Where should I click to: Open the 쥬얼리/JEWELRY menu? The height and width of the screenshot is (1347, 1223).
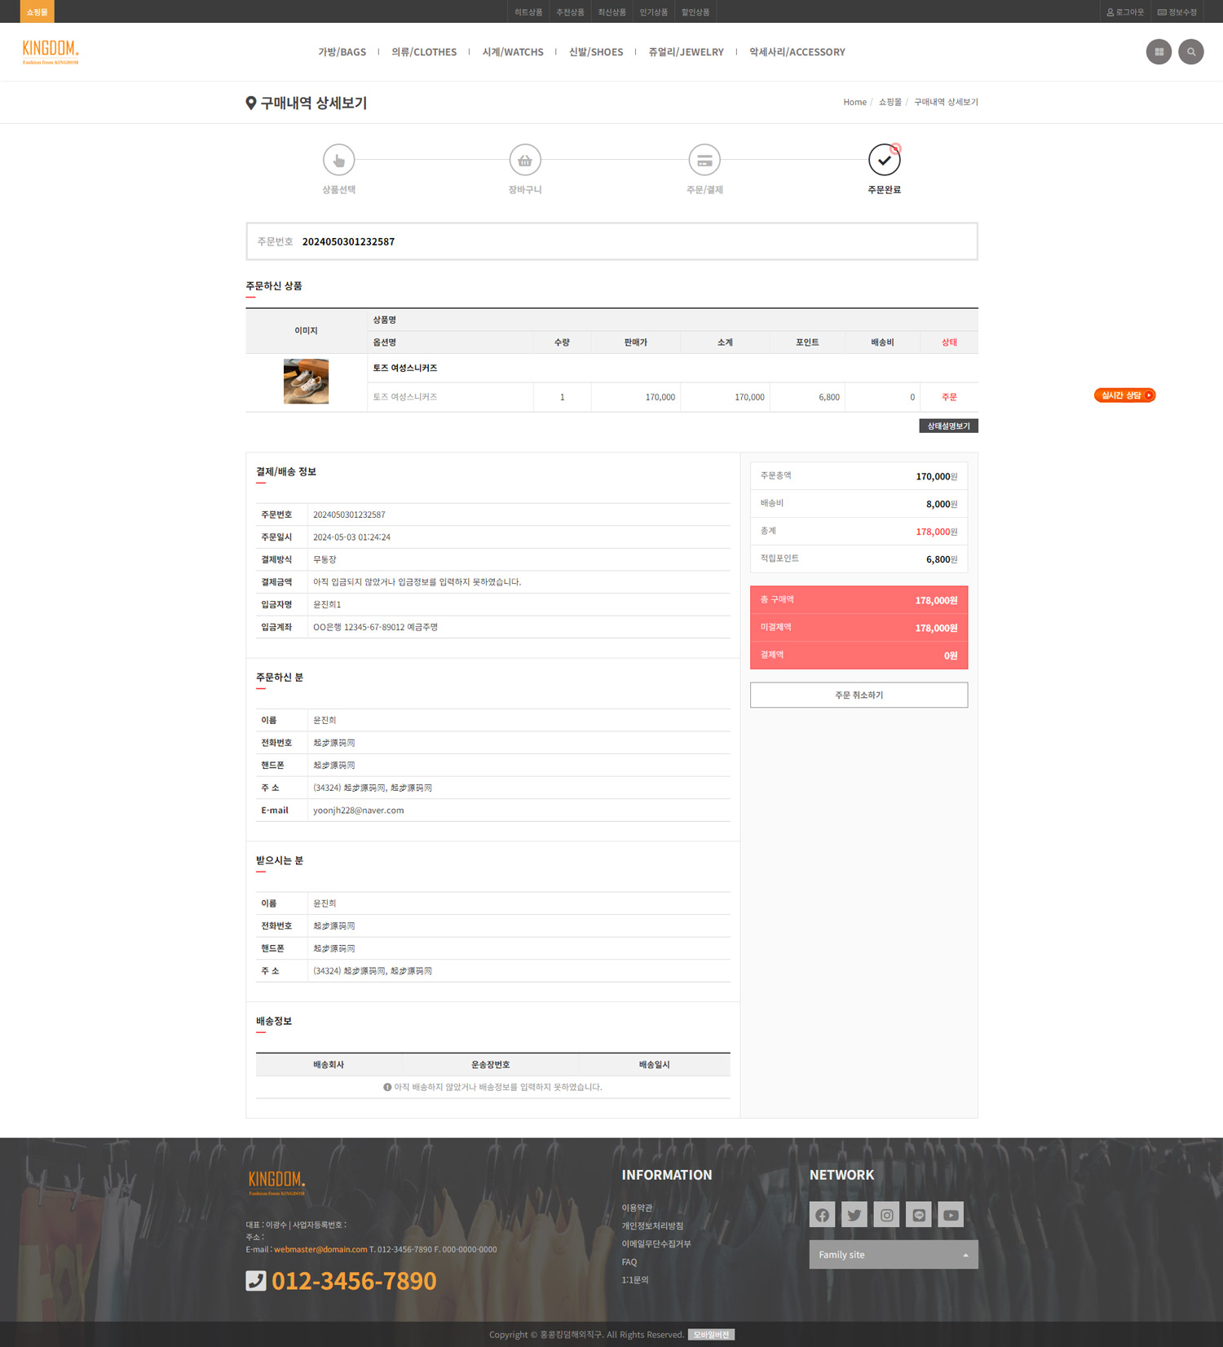coord(687,52)
